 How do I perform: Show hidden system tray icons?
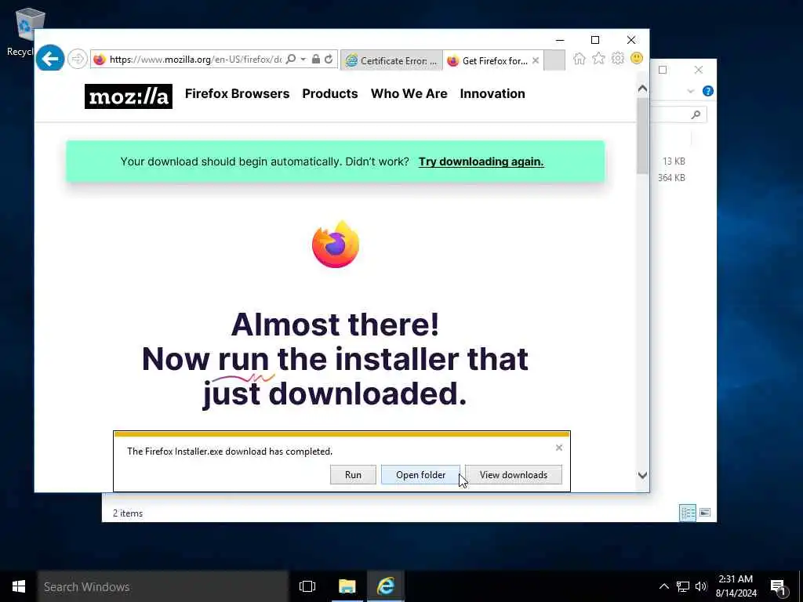663,586
